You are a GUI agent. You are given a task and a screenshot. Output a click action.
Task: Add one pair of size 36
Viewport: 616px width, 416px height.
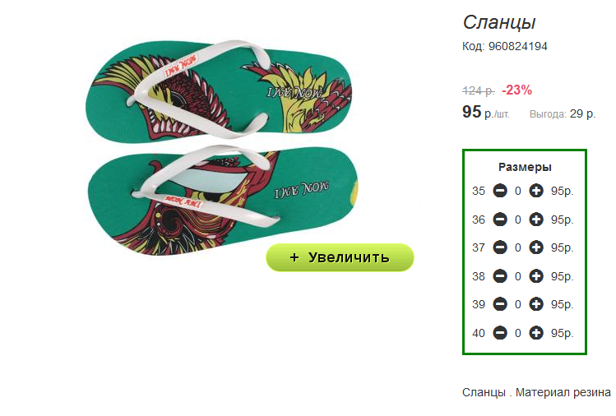536,220
